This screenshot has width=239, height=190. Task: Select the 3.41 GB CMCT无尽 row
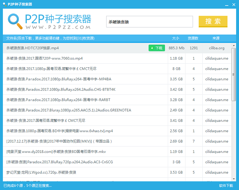pos(117,121)
